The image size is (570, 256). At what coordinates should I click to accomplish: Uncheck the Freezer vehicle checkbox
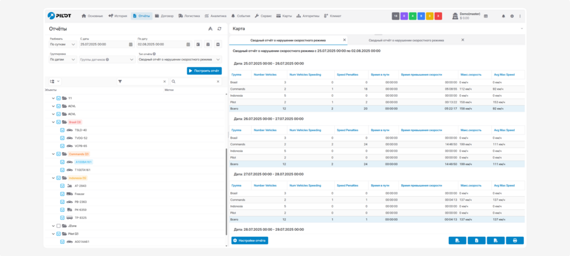click(62, 194)
